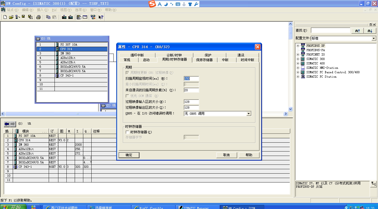Click the Open station folder icon
378x209 pixels.
pos(11,17)
